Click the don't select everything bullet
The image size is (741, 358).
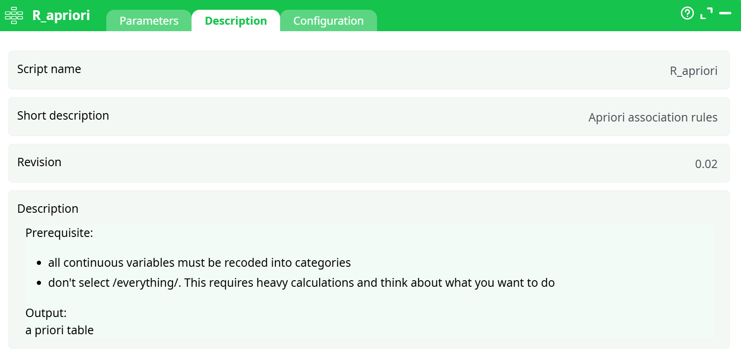click(x=301, y=283)
